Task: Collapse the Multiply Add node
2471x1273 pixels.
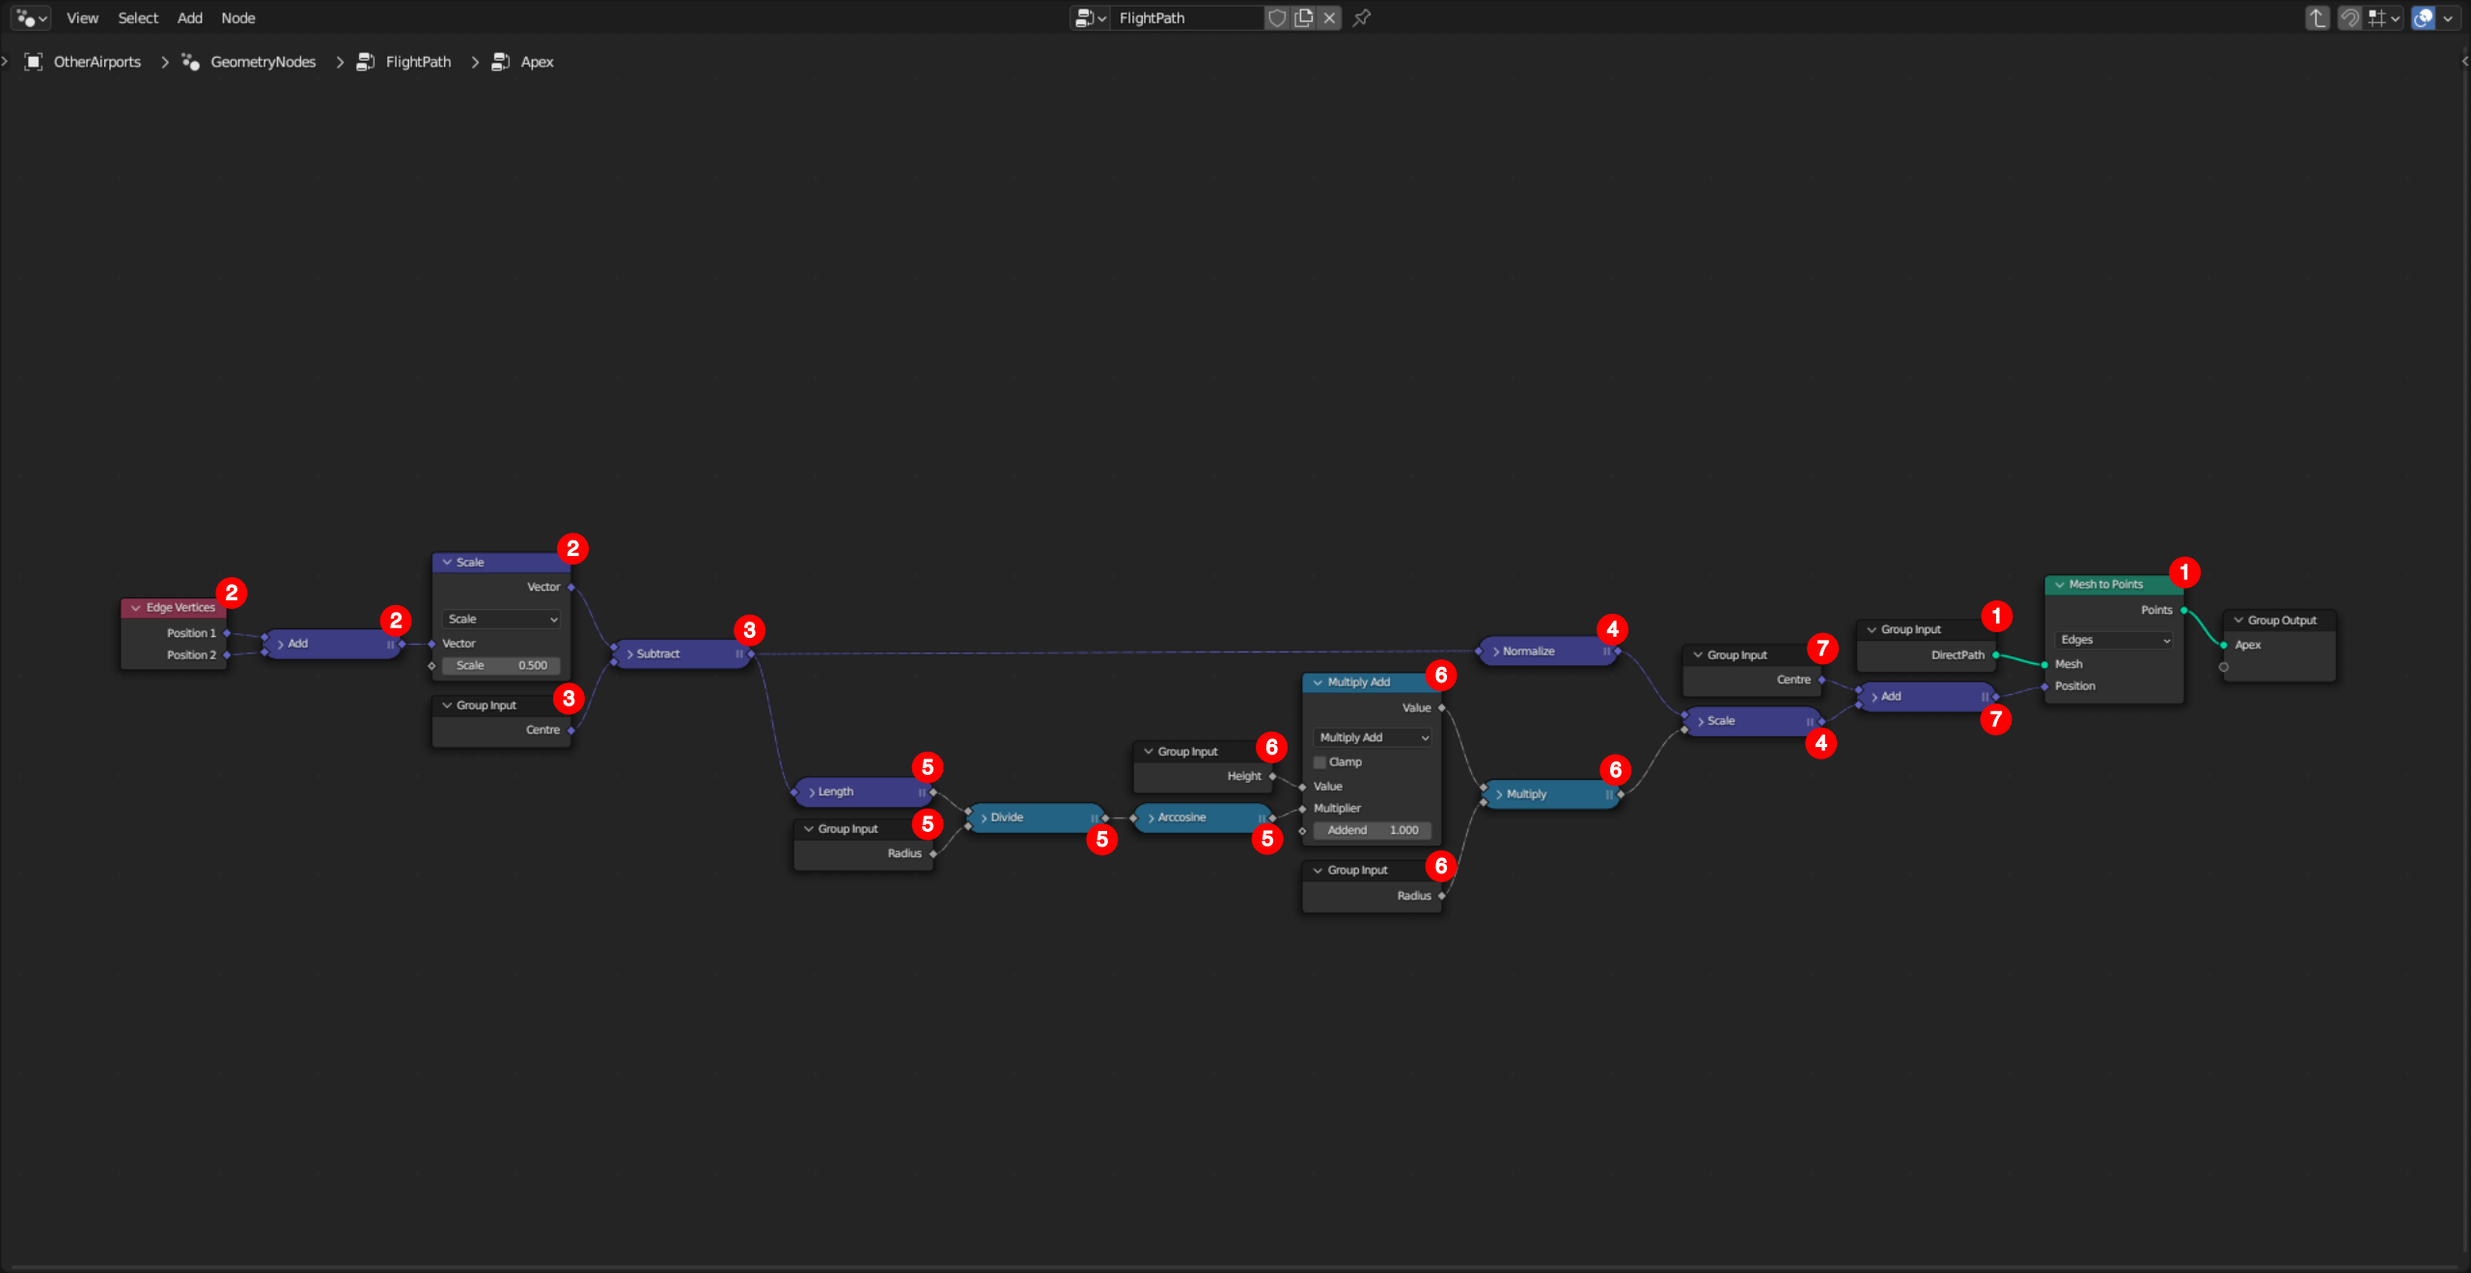Action: 1318,682
